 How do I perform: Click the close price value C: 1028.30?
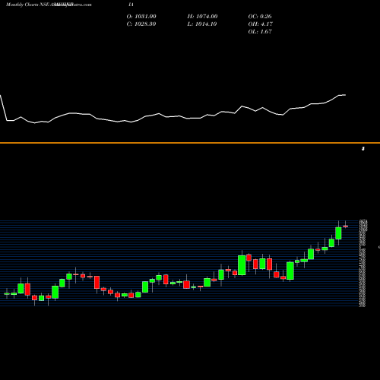141,24
